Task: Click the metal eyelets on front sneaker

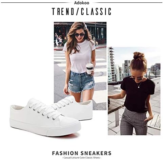Action: click(x=43, y=113)
